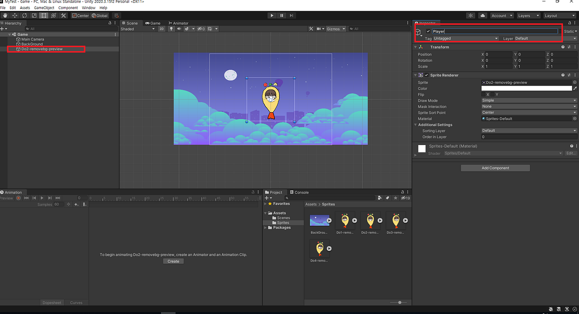Click the Create button for an Animation Clip
The width and height of the screenshot is (579, 314).
pyautogui.click(x=173, y=261)
